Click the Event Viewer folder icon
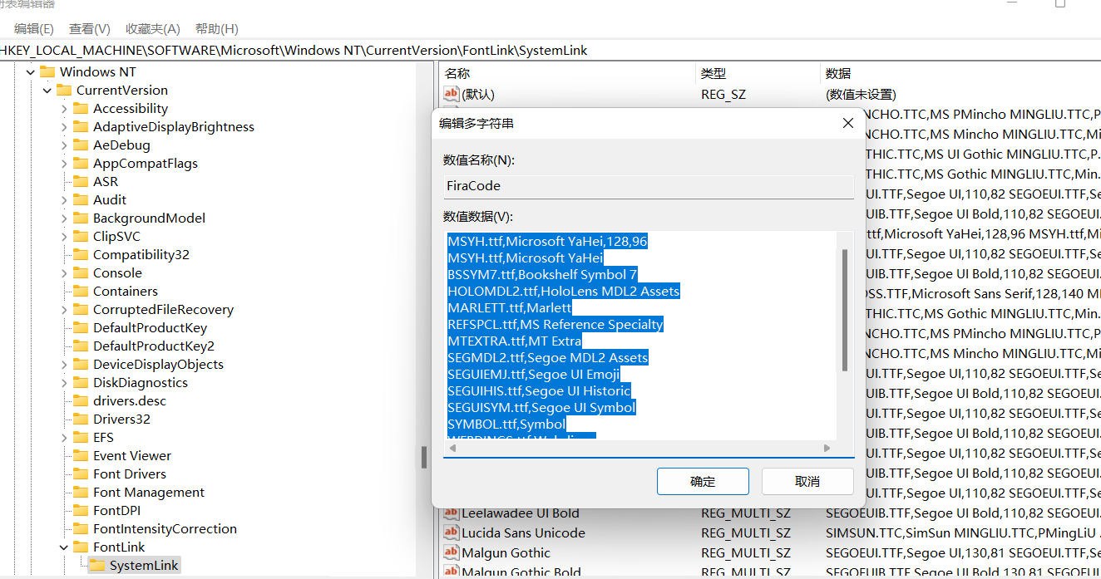The height and width of the screenshot is (579, 1101). (80, 456)
